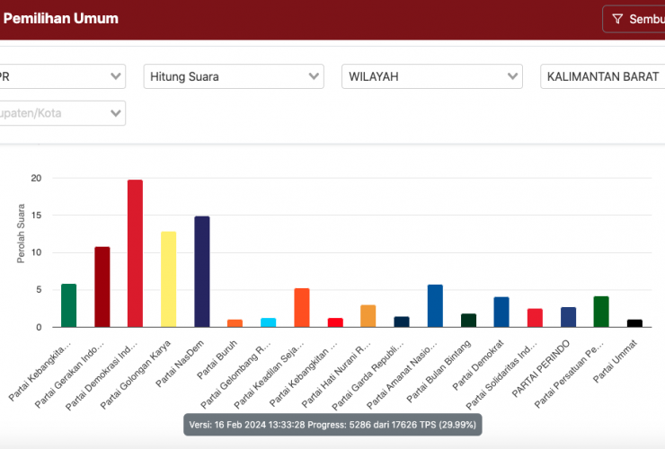Click the green Partai Kebangkitan bar

69,305
